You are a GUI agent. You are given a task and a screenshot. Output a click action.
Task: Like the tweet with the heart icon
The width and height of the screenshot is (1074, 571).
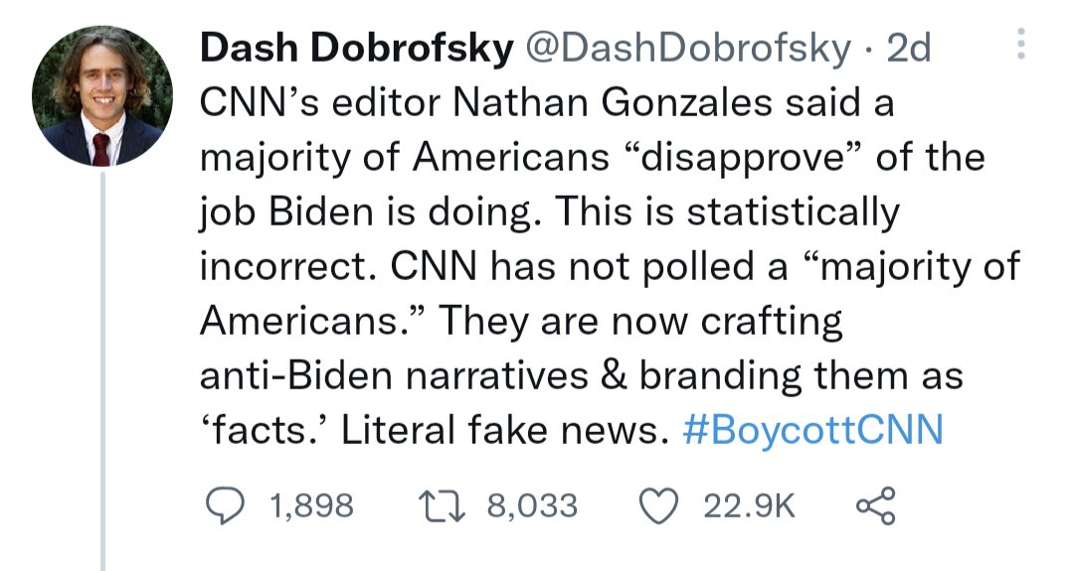coord(658,505)
